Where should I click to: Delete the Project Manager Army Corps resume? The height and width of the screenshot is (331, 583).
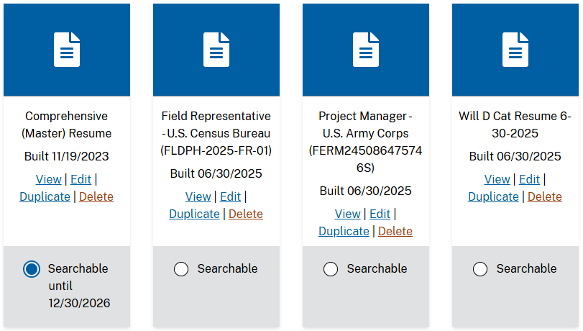tap(395, 231)
